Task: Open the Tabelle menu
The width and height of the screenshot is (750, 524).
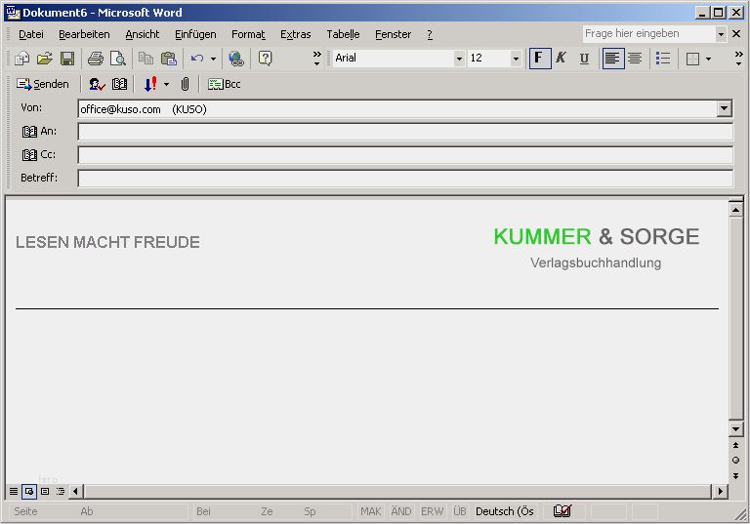Action: pyautogui.click(x=343, y=34)
